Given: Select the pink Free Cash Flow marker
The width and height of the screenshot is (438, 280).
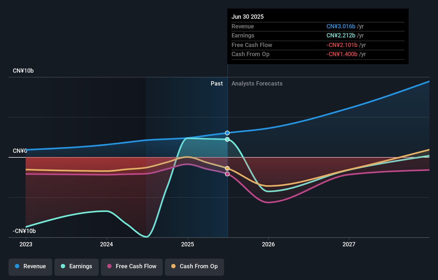Looking at the screenshot, I should coord(227,174).
